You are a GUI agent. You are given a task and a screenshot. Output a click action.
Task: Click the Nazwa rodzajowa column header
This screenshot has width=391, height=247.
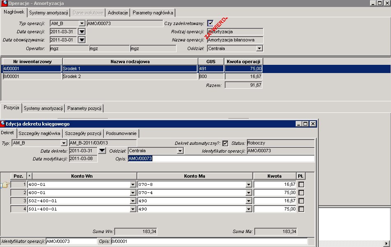(x=130, y=62)
